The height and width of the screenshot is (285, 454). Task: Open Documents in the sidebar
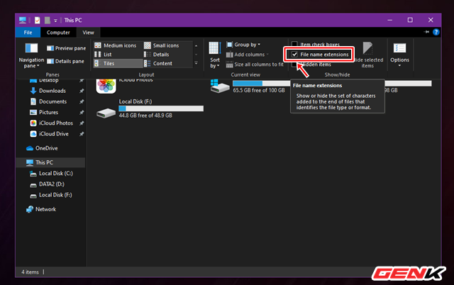[52, 101]
